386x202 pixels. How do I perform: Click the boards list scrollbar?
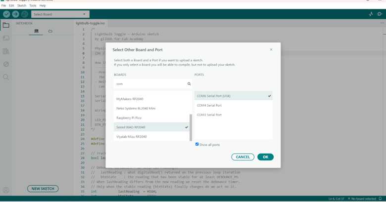tap(191, 127)
